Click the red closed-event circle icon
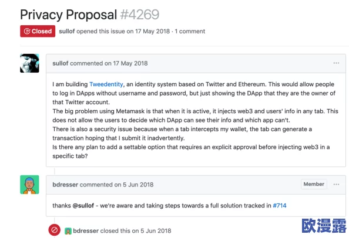The width and height of the screenshot is (349, 238). [54, 230]
